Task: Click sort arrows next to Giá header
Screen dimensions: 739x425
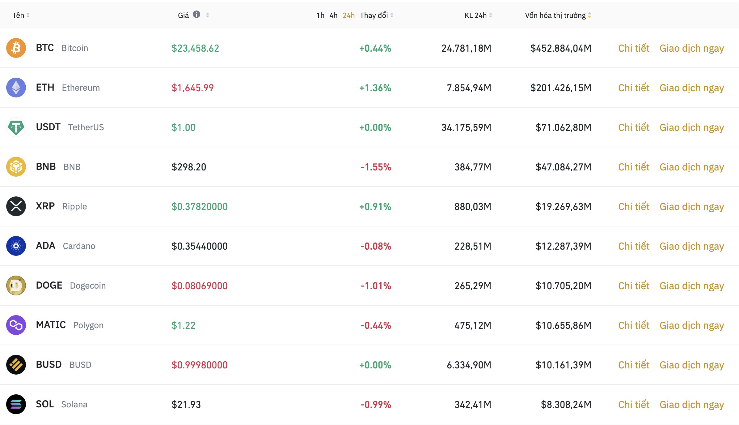Action: [208, 15]
